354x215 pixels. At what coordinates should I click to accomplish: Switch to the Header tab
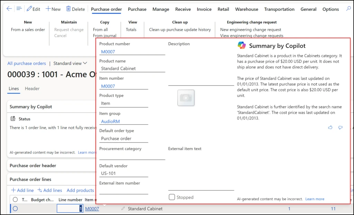(x=32, y=88)
